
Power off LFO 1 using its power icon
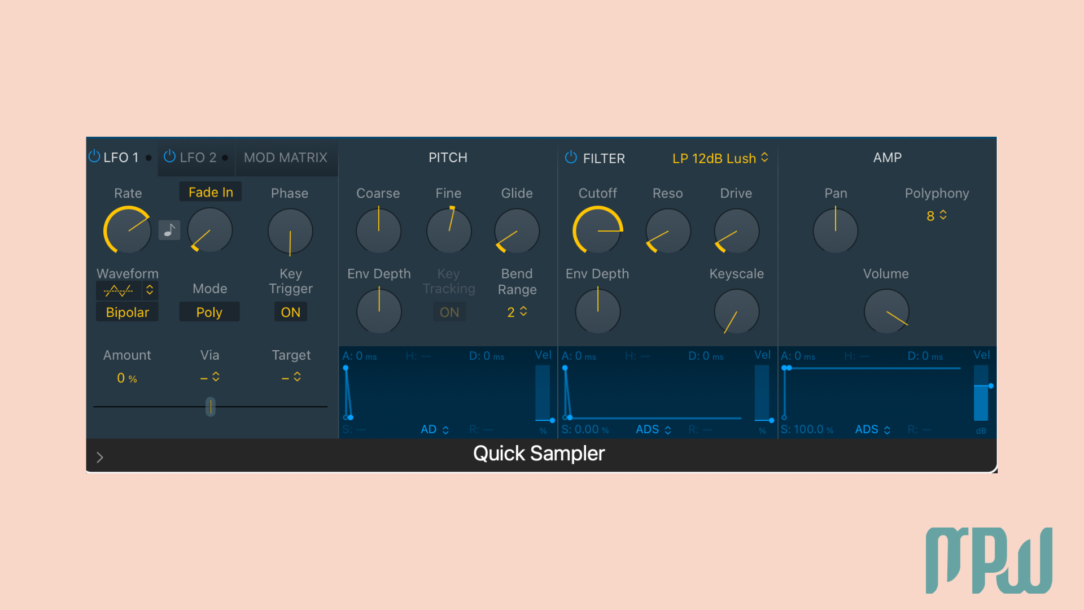click(94, 157)
